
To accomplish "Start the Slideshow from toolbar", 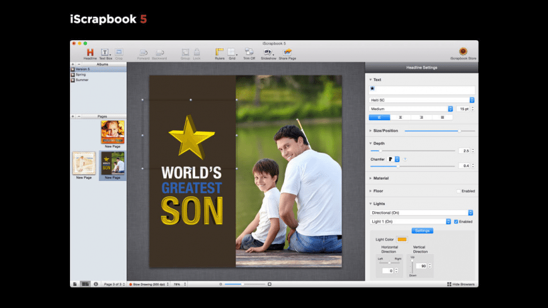I will (x=268, y=52).
